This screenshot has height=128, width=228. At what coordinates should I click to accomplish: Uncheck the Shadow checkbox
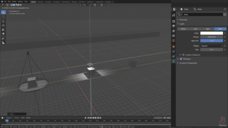pos(181,59)
